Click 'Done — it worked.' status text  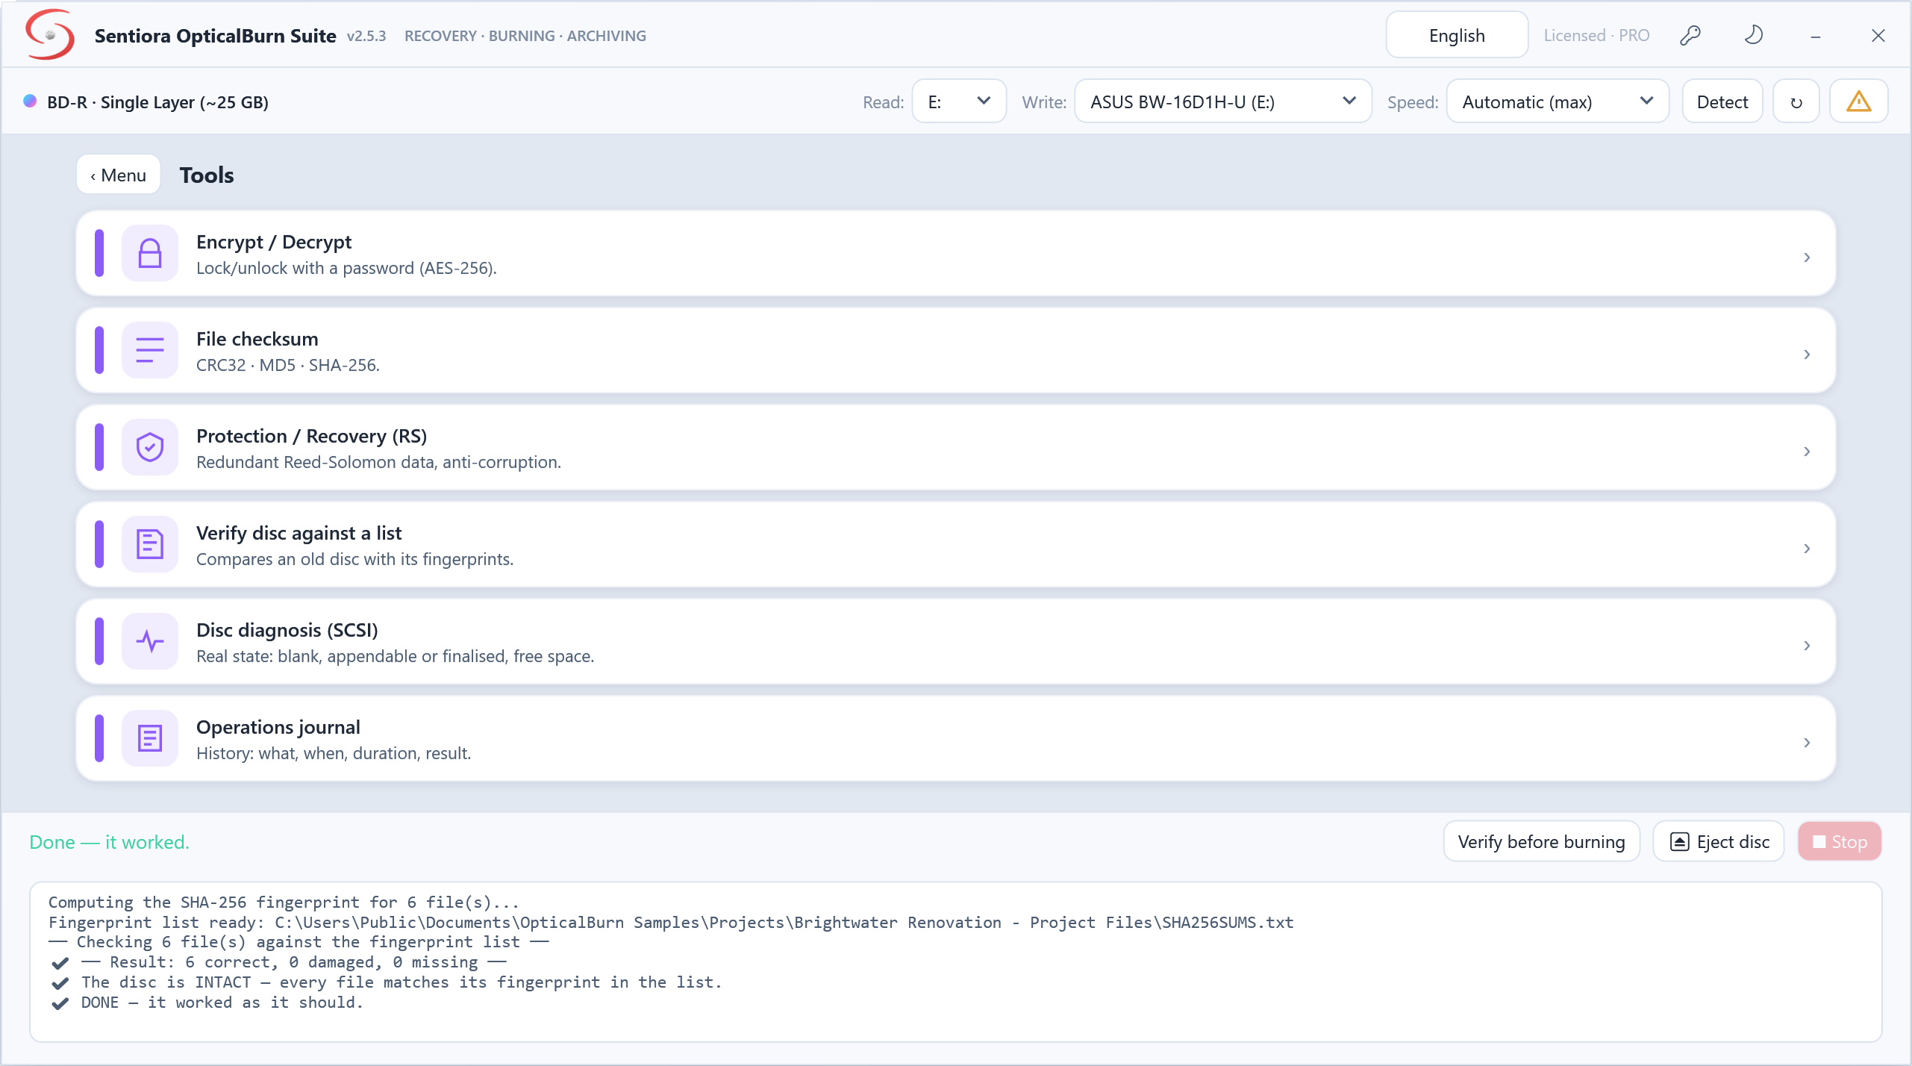tap(109, 842)
